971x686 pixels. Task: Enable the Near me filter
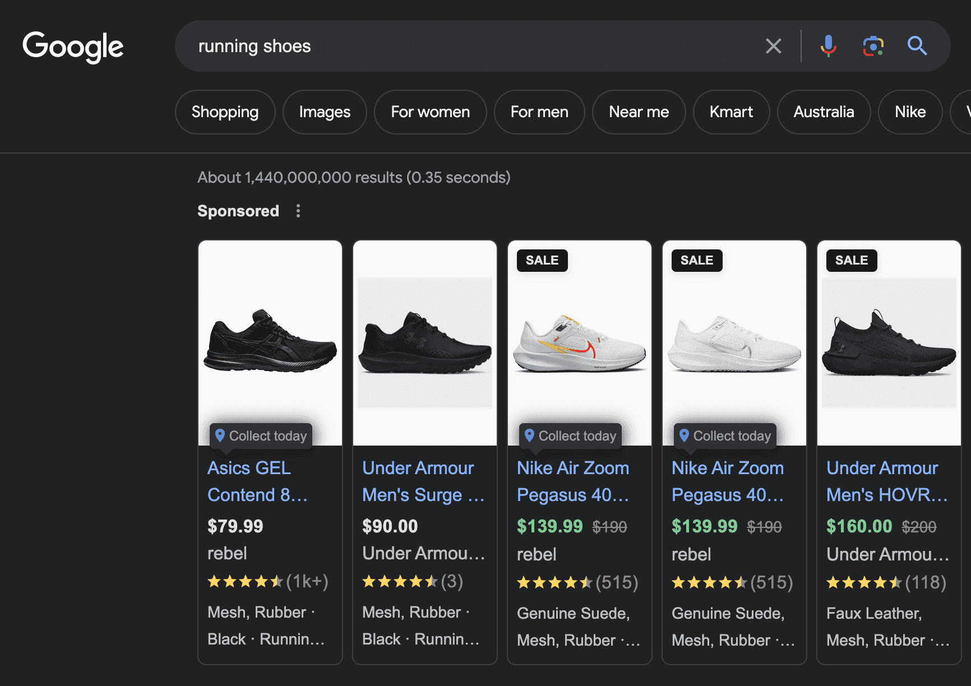coord(639,112)
